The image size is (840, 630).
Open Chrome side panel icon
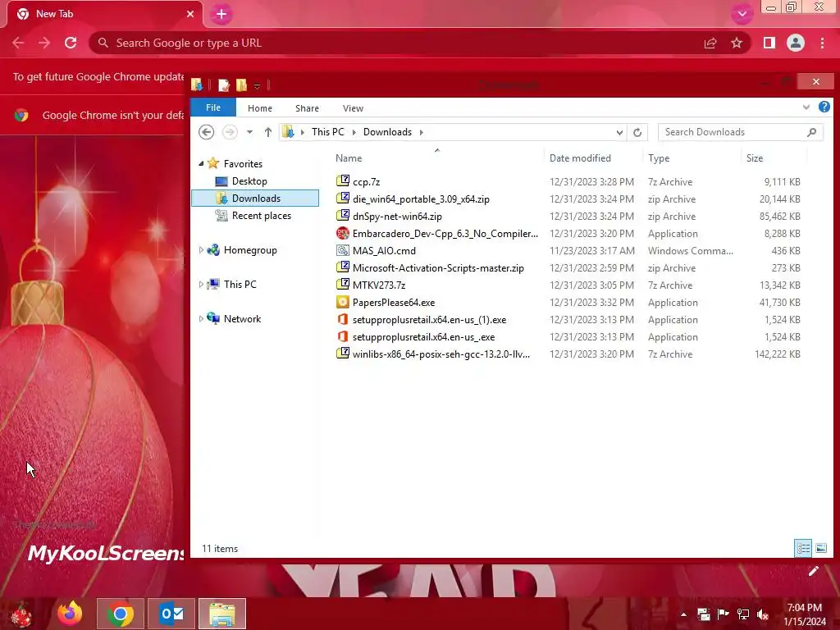point(769,43)
